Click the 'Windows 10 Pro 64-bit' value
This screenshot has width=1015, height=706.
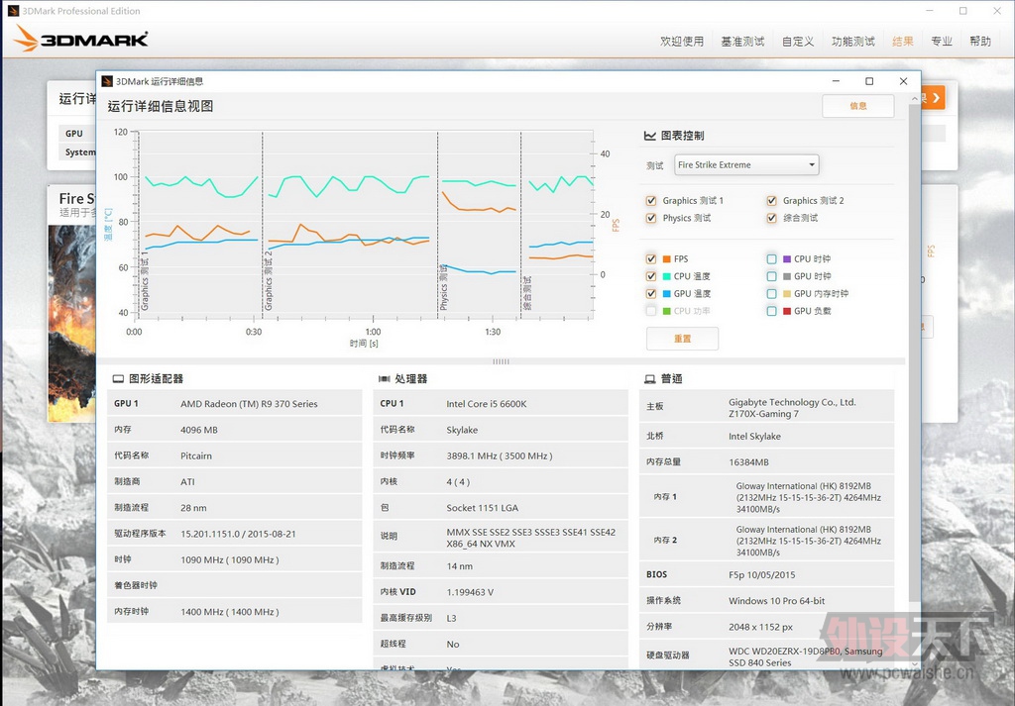tap(777, 601)
